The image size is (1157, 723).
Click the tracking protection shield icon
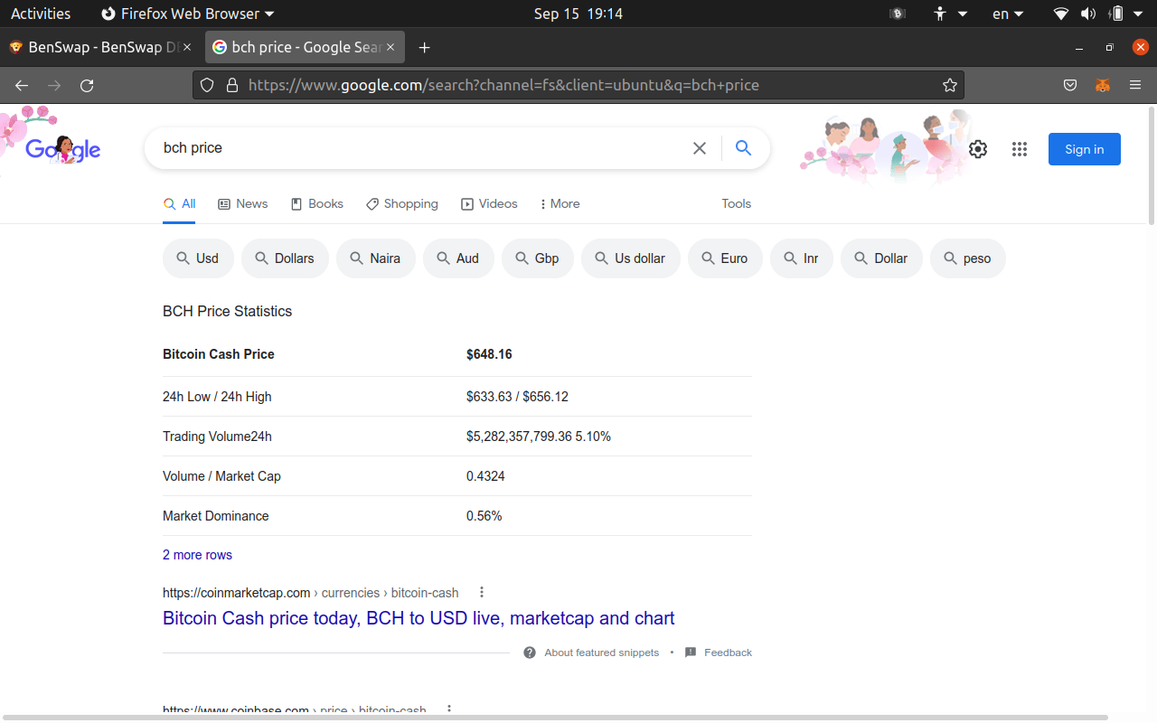pyautogui.click(x=207, y=85)
